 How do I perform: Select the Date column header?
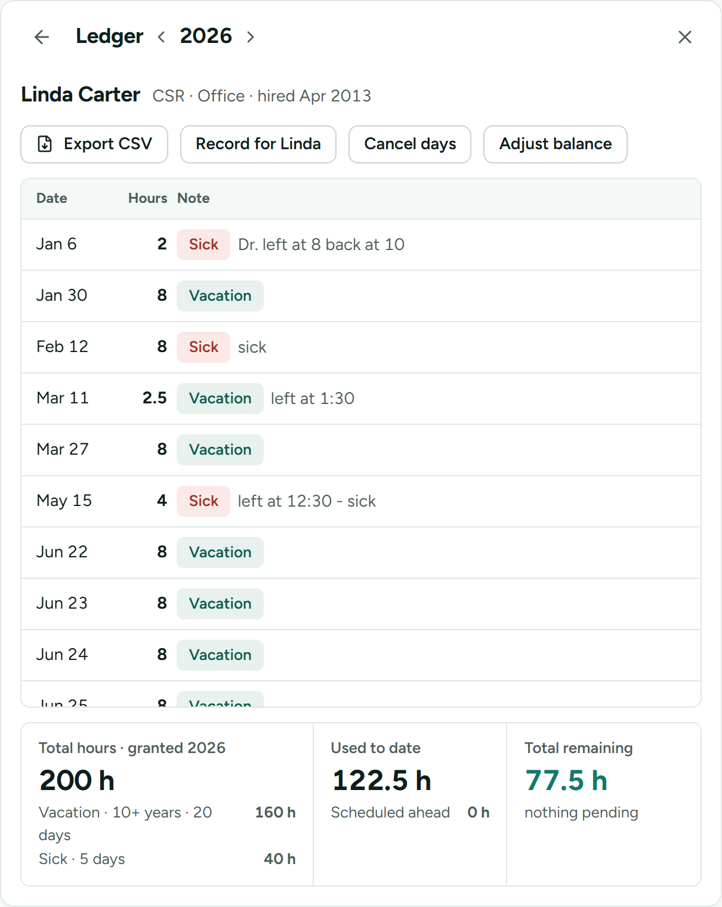pyautogui.click(x=52, y=198)
